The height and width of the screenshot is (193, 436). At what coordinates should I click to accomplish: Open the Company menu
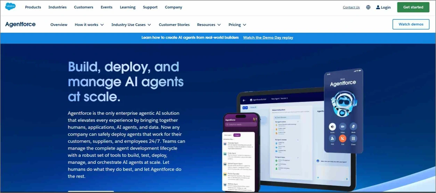173,7
